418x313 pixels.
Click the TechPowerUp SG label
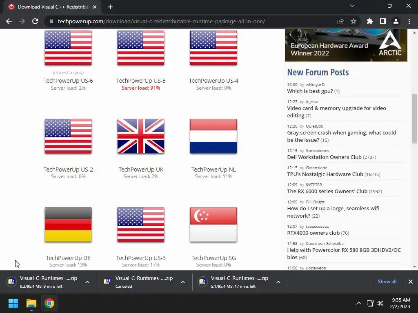(x=213, y=258)
